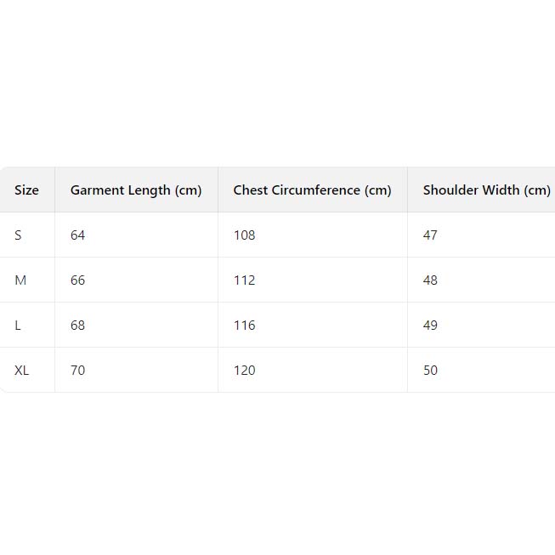Screen dimensions: 555x555
Task: Select the size L cell
Action: 19,326
